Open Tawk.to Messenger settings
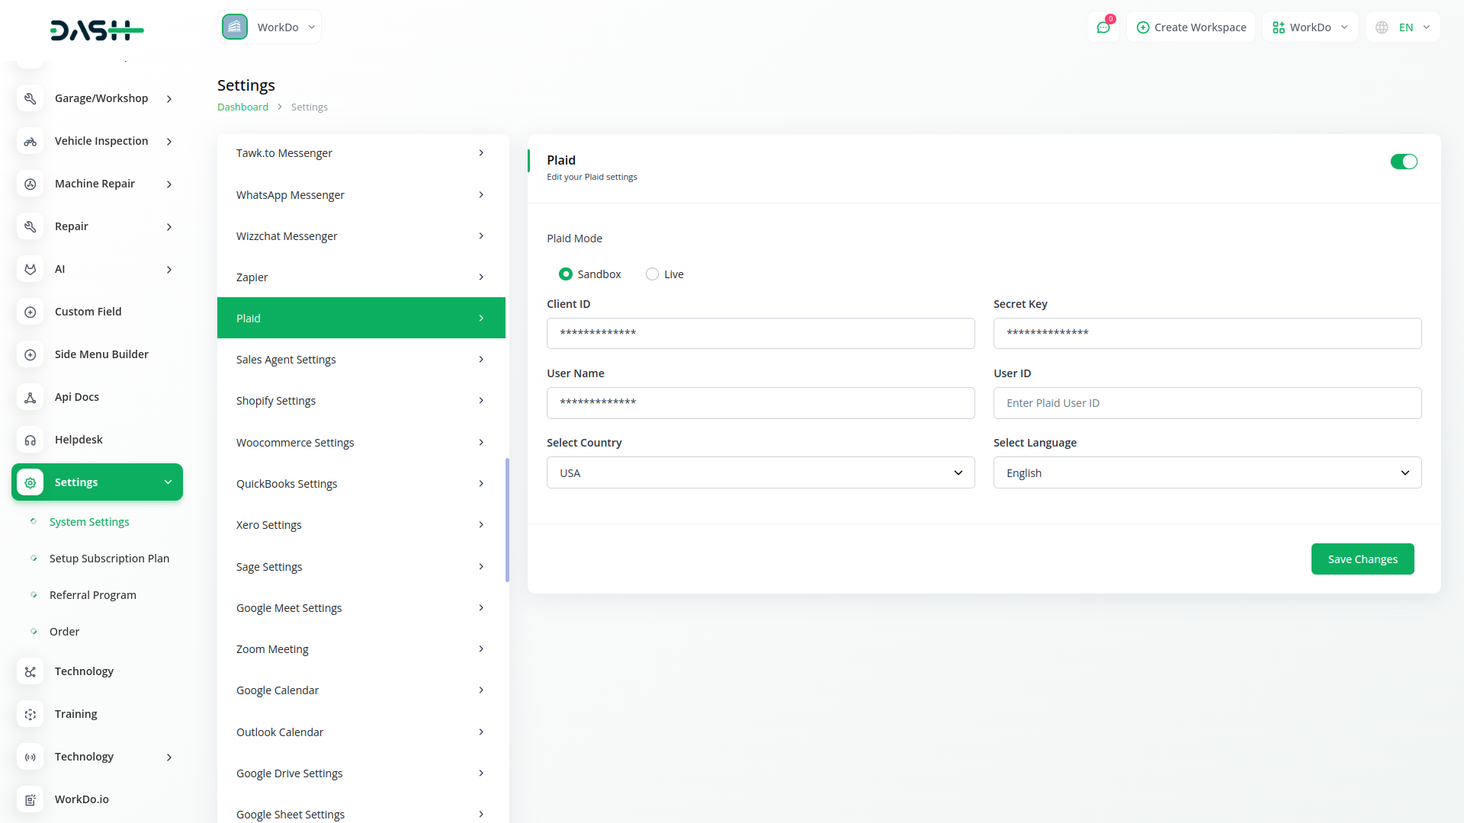Image resolution: width=1464 pixels, height=823 pixels. tap(361, 153)
